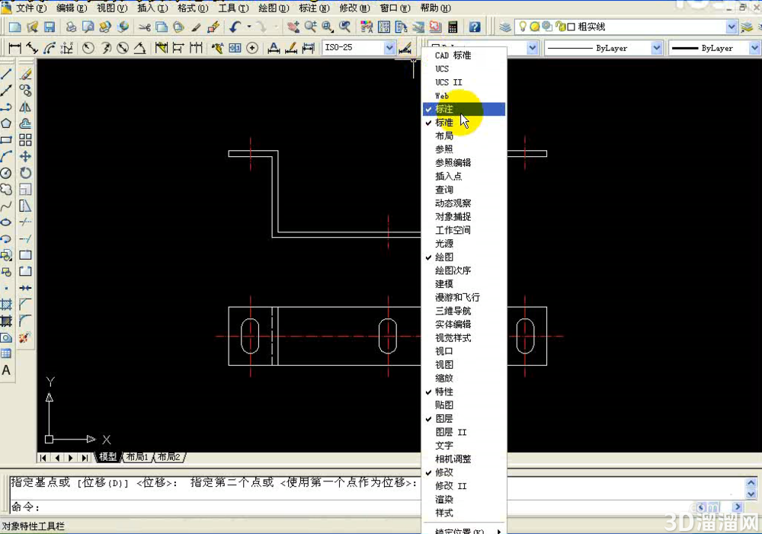Viewport: 762px width, 534px height.
Task: Uncheck 绘图 toolbar in context menu
Action: pos(464,257)
